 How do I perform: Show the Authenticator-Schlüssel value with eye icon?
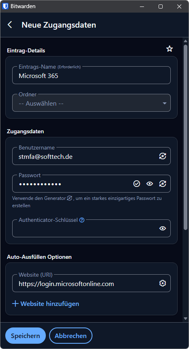pos(163,228)
